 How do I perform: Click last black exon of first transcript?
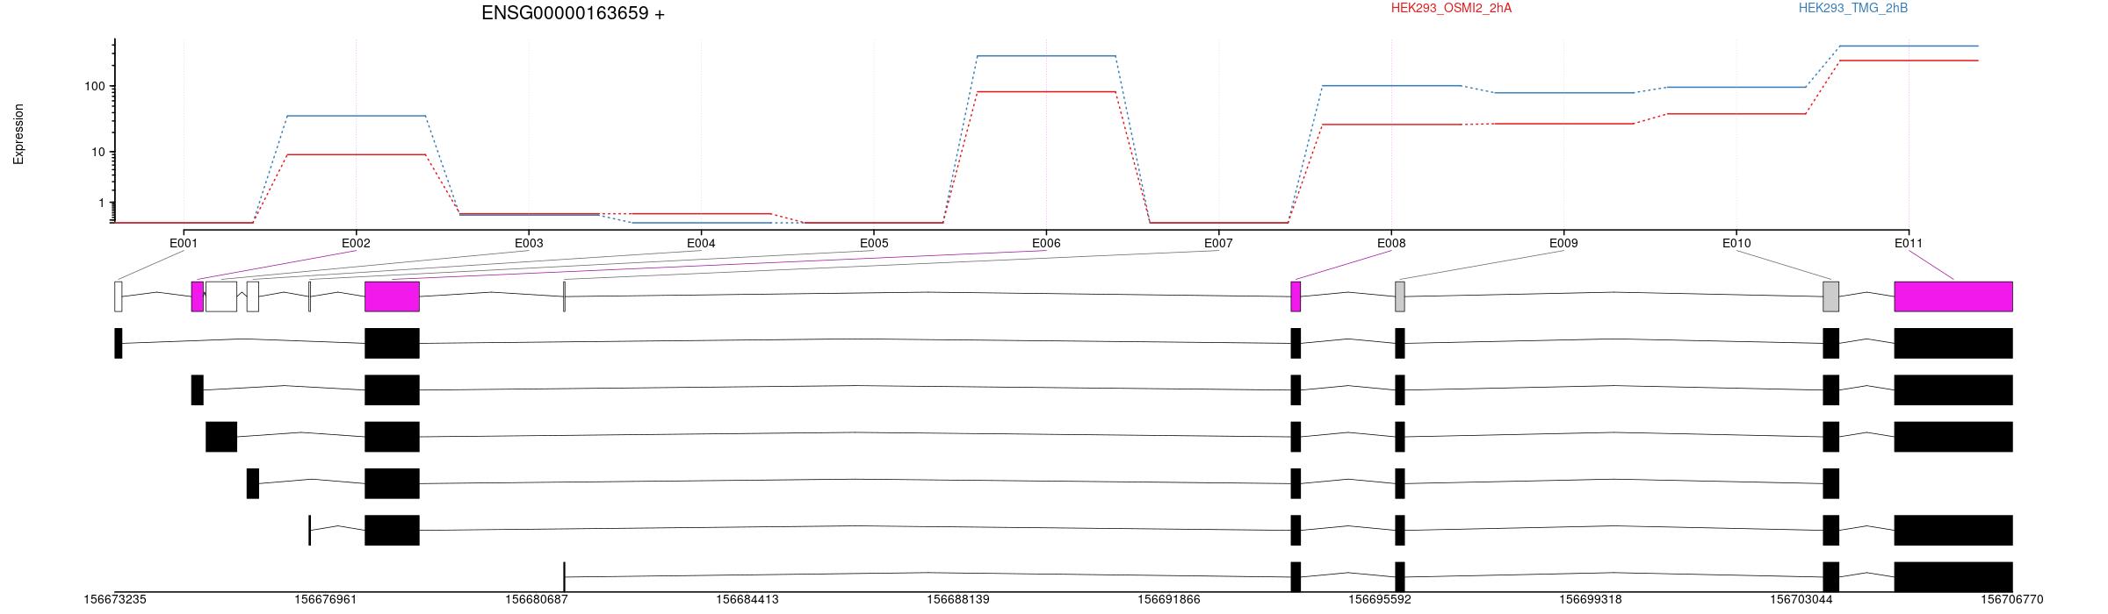(x=1953, y=343)
